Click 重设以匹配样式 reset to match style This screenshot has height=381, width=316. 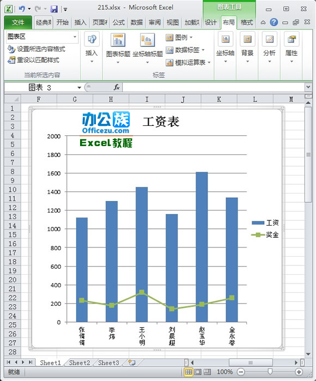[33, 60]
